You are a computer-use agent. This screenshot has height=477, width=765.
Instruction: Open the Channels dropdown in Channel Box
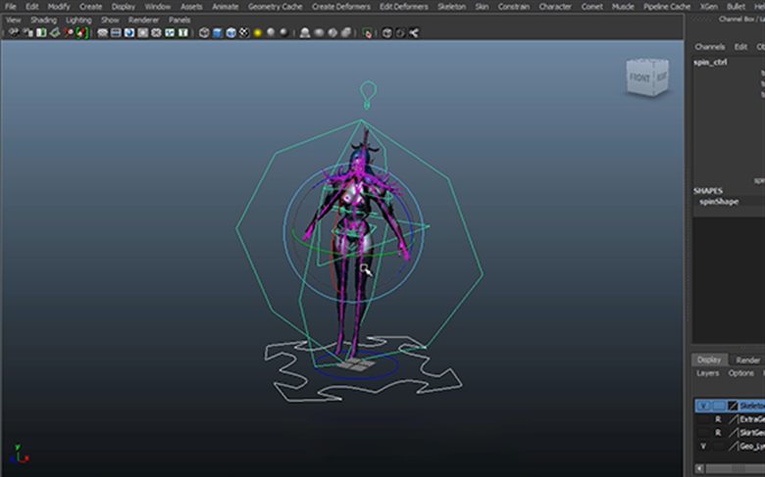coord(709,47)
